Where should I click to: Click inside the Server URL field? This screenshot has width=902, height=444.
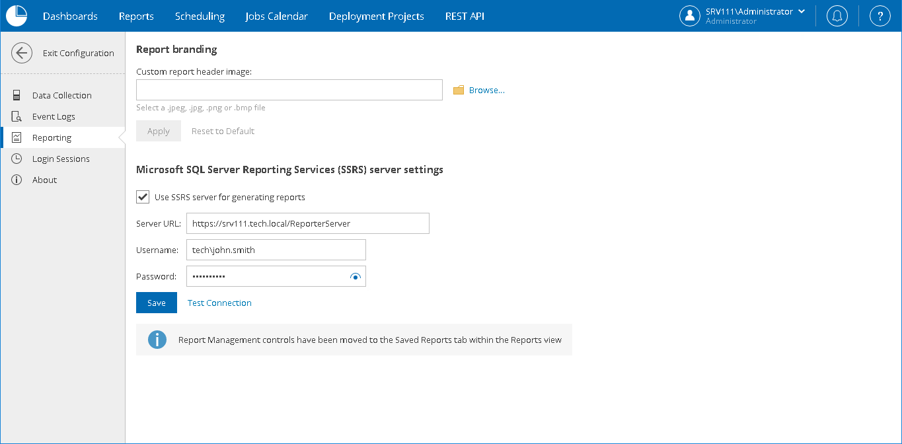click(308, 223)
